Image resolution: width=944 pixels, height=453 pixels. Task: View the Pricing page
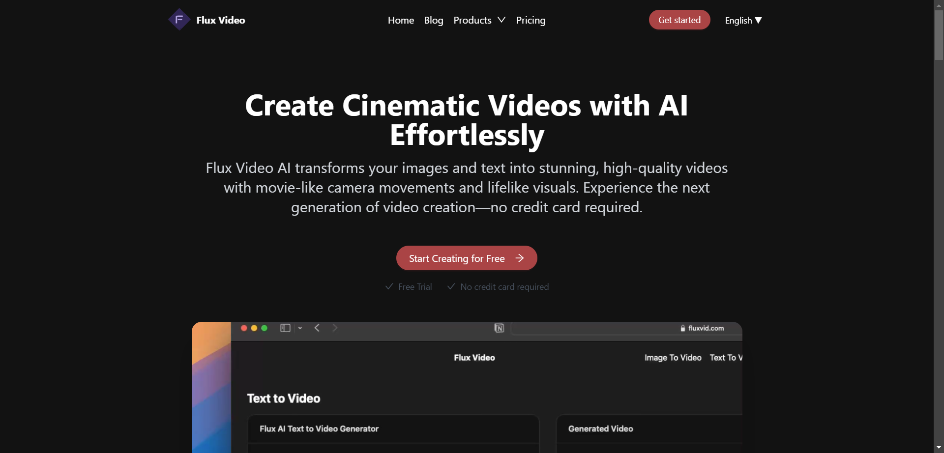(x=531, y=20)
